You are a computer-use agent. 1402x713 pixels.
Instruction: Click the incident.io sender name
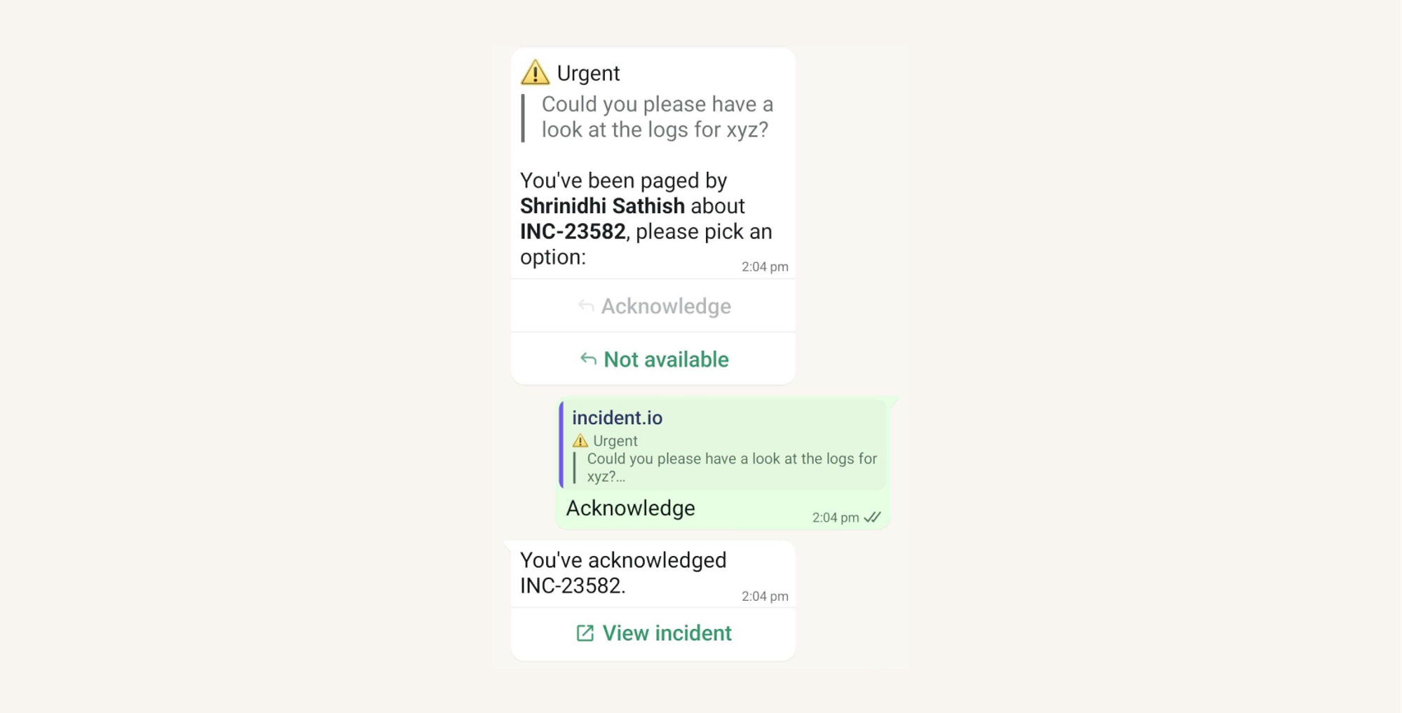[x=617, y=418]
